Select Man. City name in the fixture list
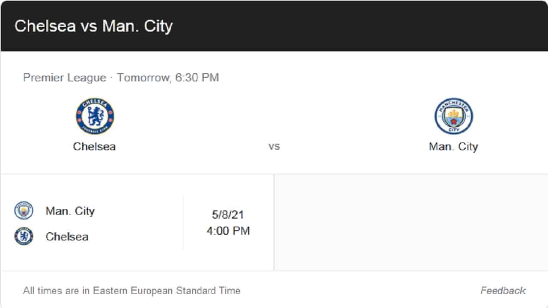The image size is (548, 308). point(70,211)
